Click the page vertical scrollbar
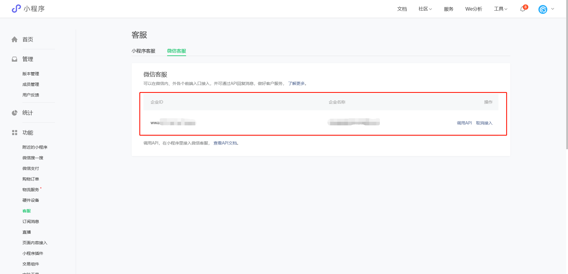This screenshot has width=568, height=274. click(566, 74)
